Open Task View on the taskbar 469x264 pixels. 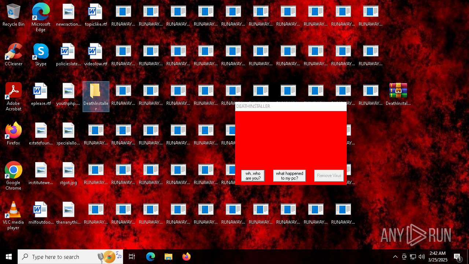point(132,257)
